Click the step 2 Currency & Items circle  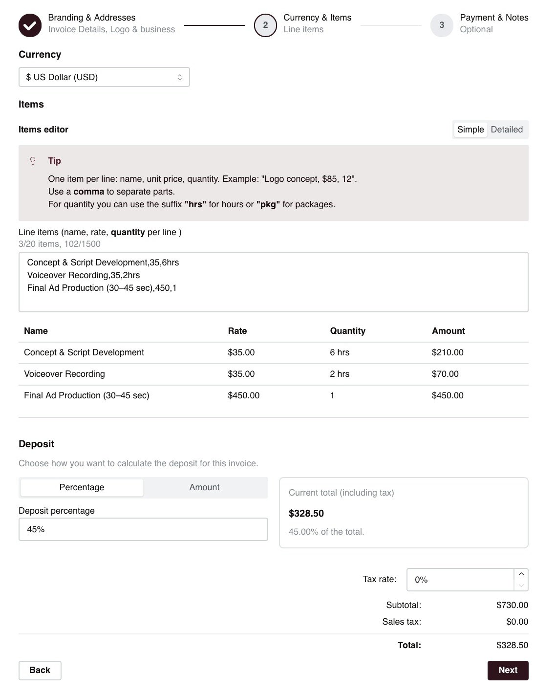coord(265,25)
